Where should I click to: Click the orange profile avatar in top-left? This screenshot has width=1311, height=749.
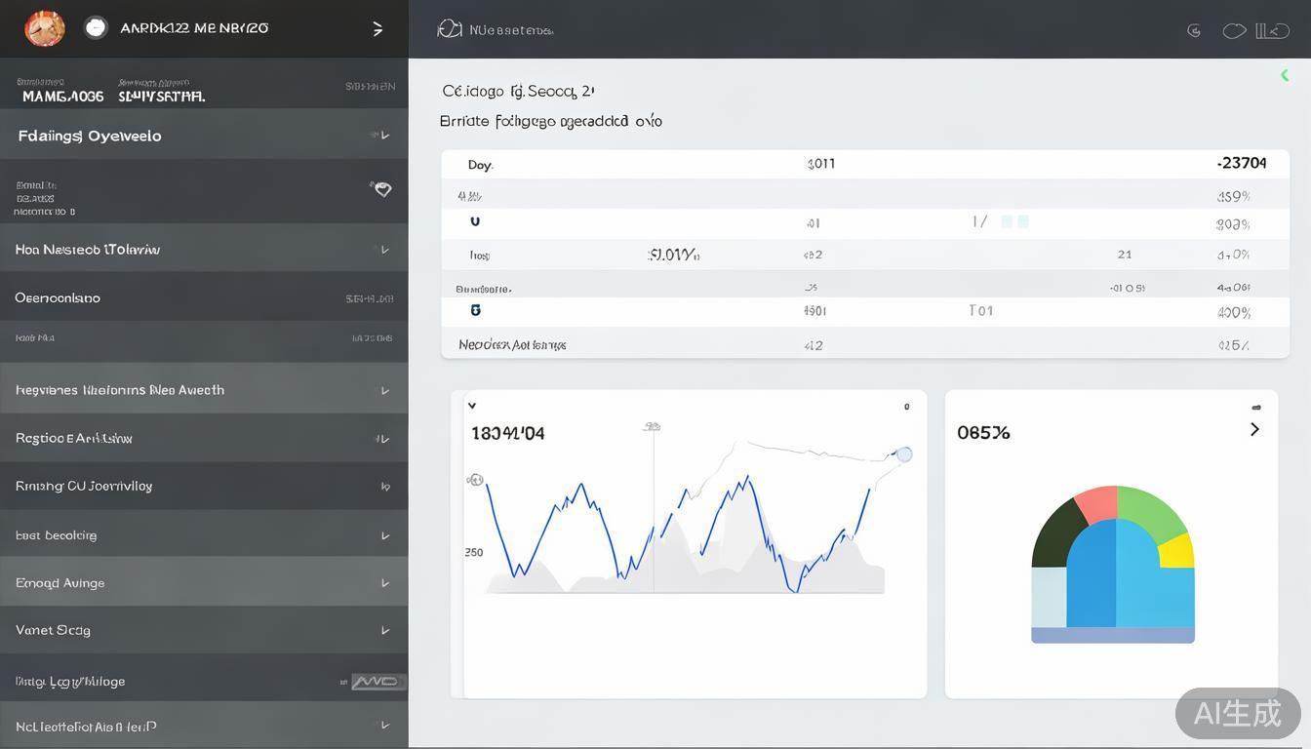click(45, 28)
